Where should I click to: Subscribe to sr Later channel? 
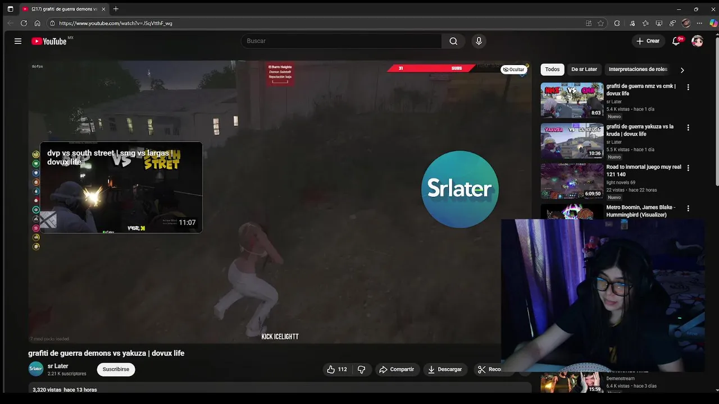click(x=116, y=369)
